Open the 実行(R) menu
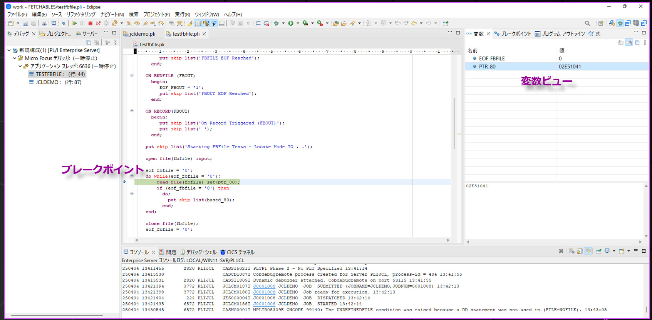 point(182,14)
